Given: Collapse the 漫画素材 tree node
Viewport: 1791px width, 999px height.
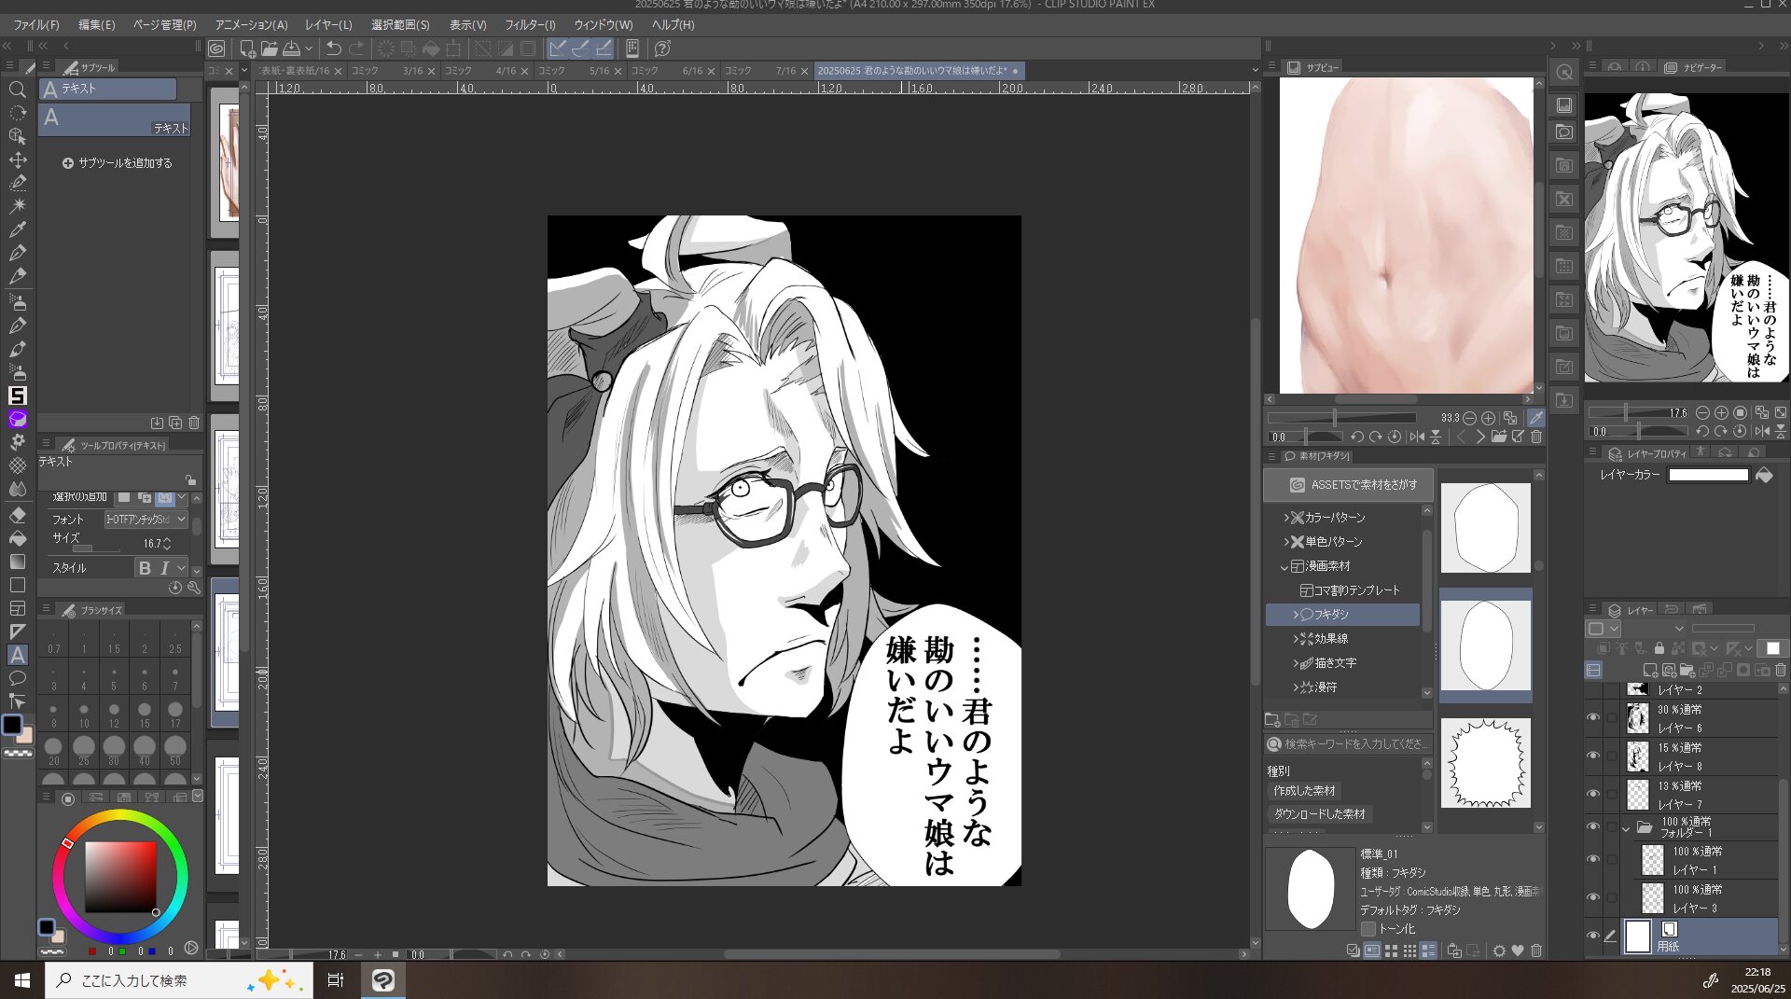Looking at the screenshot, I should tap(1284, 566).
